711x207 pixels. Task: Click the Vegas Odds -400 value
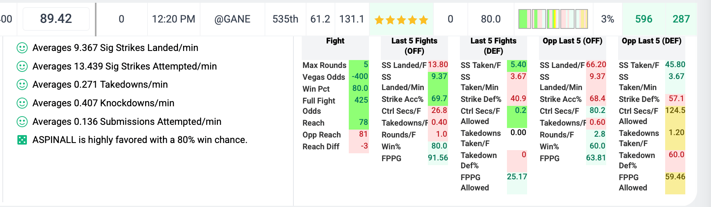pyautogui.click(x=359, y=76)
